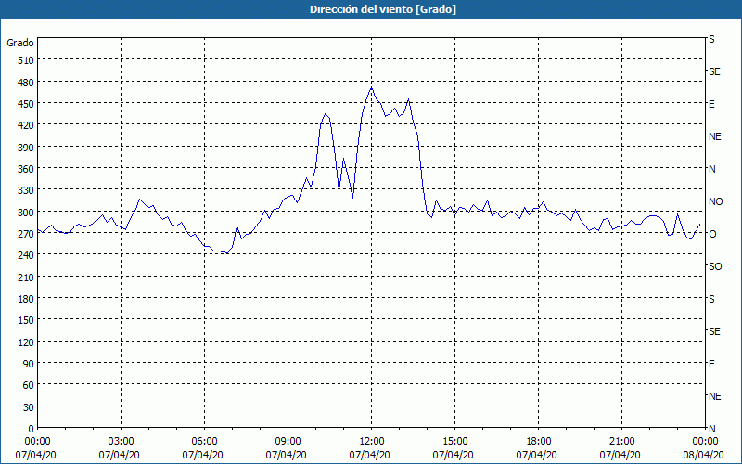Select the 180 degree axis label

26,299
